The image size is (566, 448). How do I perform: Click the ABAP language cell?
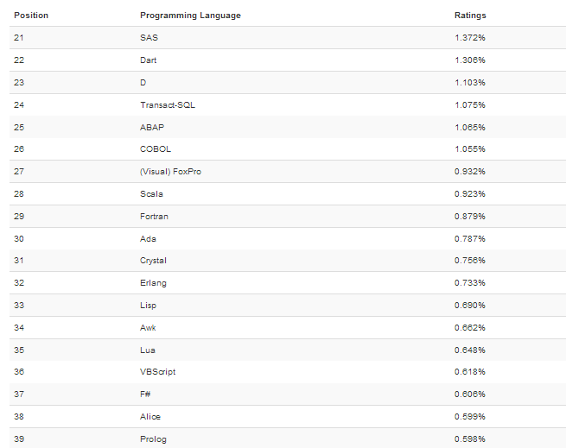(152, 127)
